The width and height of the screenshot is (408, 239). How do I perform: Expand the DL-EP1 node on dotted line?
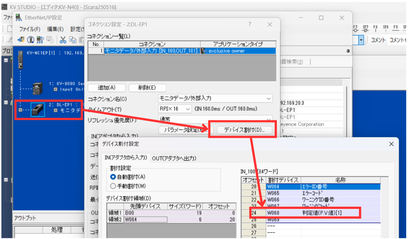pos(20,110)
